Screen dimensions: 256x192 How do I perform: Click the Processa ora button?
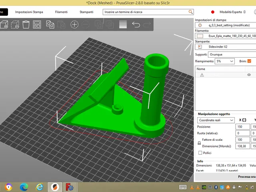(226, 177)
